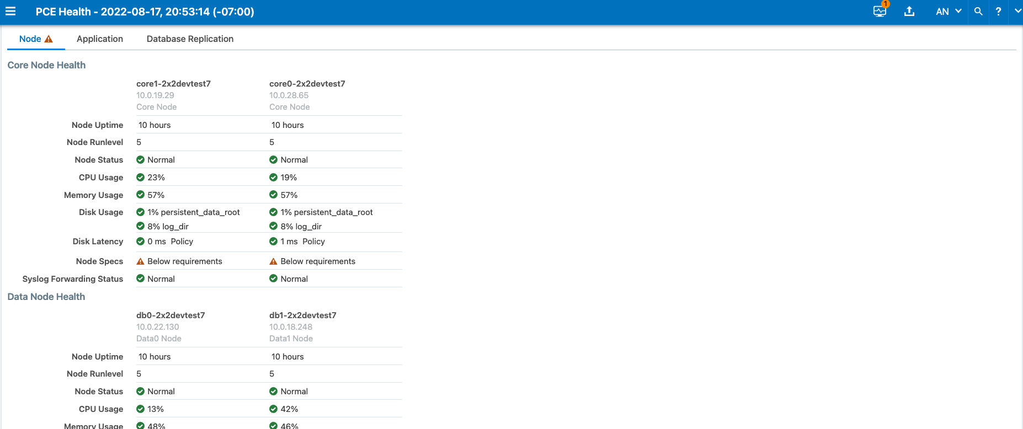Click core0 Disk Latency 1 ms check icon

tap(273, 242)
